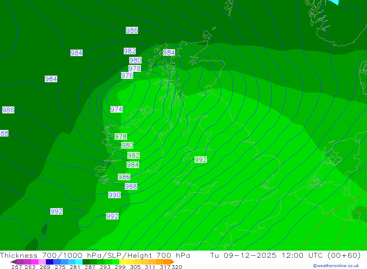Click the SLP label in the title
The image size is (367, 269).
point(115,255)
